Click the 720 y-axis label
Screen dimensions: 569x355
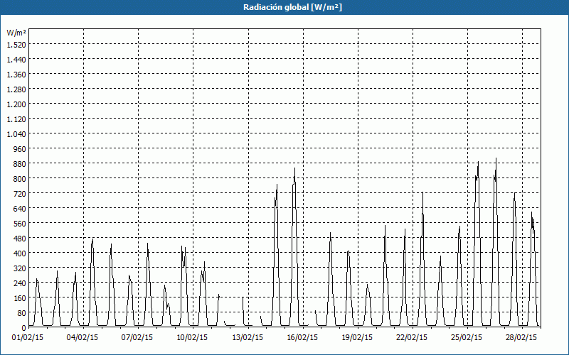20,193
